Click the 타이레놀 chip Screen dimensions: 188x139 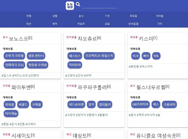[x=11, y=113]
